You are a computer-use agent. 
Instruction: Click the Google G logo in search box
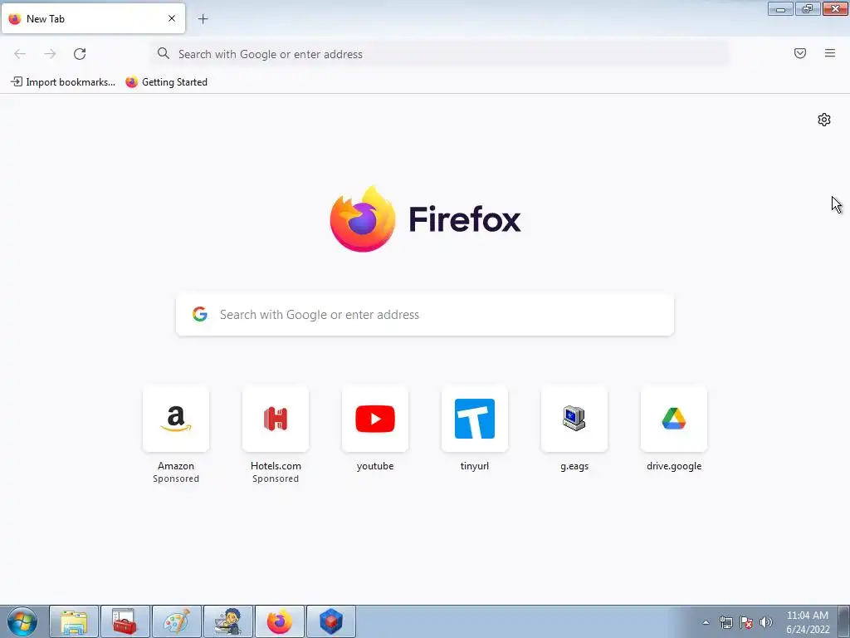point(200,314)
